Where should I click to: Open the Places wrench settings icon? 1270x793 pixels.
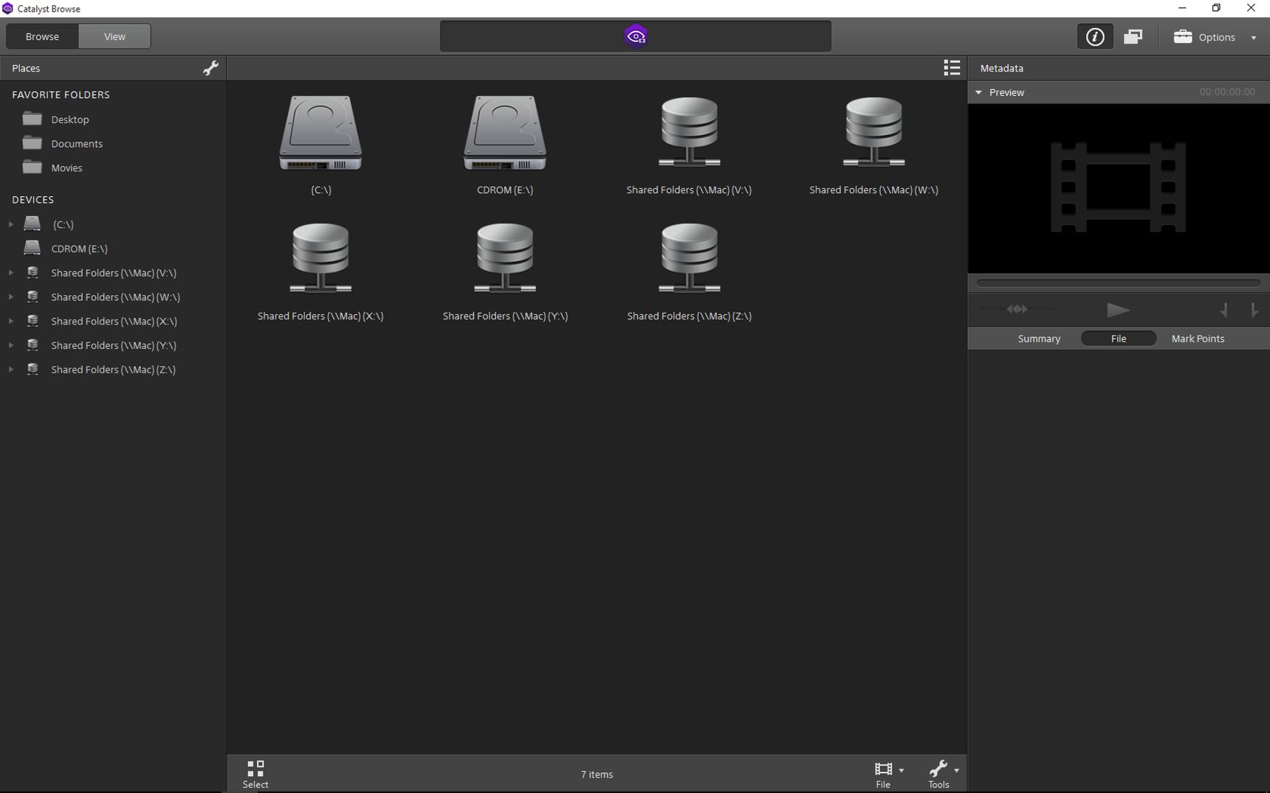[x=210, y=68]
